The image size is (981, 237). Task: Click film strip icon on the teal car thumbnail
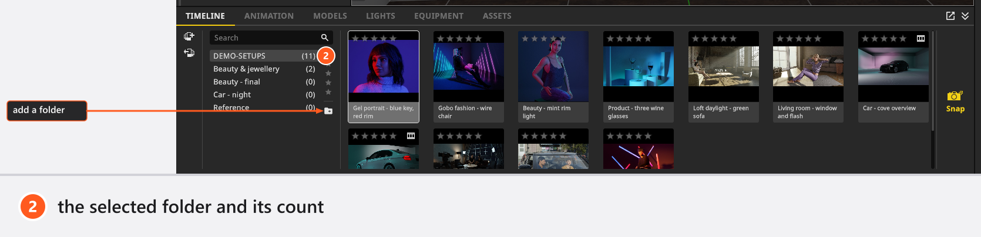click(x=411, y=136)
